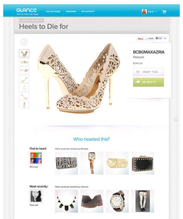This screenshot has height=219, width=183.
Task: Click the small icon on right page edge
Action: (x=176, y=119)
